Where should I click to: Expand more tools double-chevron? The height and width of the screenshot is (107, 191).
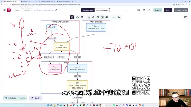click(113, 17)
